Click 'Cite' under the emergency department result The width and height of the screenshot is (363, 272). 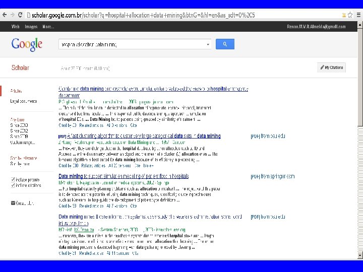pos(133,125)
